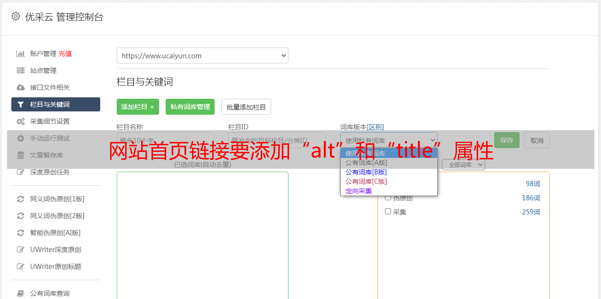Open 同义词伪原创[2版] page
Image resolution: width=601 pixels, height=299 pixels.
pos(57,216)
